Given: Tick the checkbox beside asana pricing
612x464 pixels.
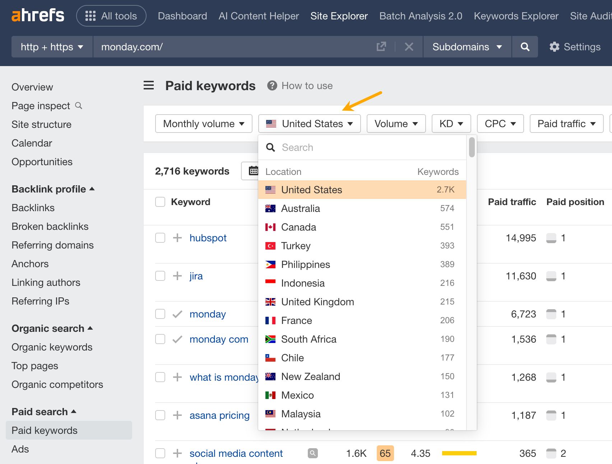Looking at the screenshot, I should (x=160, y=415).
